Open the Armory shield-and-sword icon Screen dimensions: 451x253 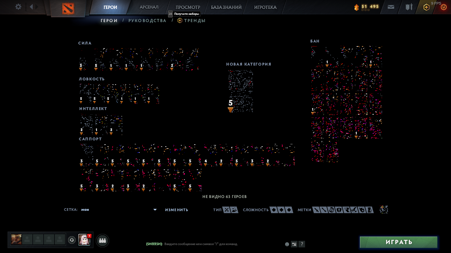pos(409,7)
